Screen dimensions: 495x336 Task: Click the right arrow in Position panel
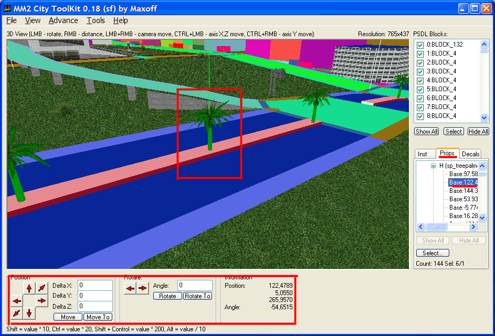(41, 301)
